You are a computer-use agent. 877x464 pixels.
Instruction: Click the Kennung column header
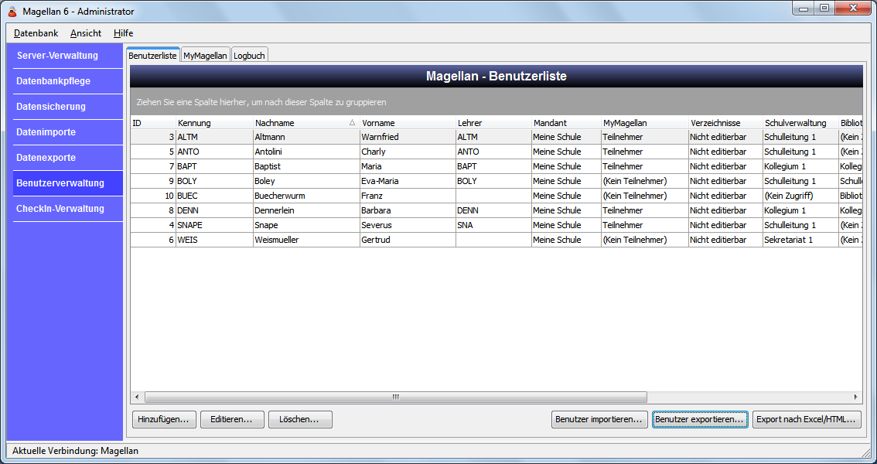pos(214,123)
